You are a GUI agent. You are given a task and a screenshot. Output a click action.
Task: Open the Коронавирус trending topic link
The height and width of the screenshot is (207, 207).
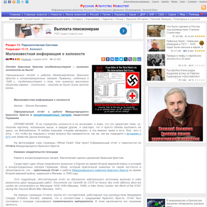(x=93, y=19)
